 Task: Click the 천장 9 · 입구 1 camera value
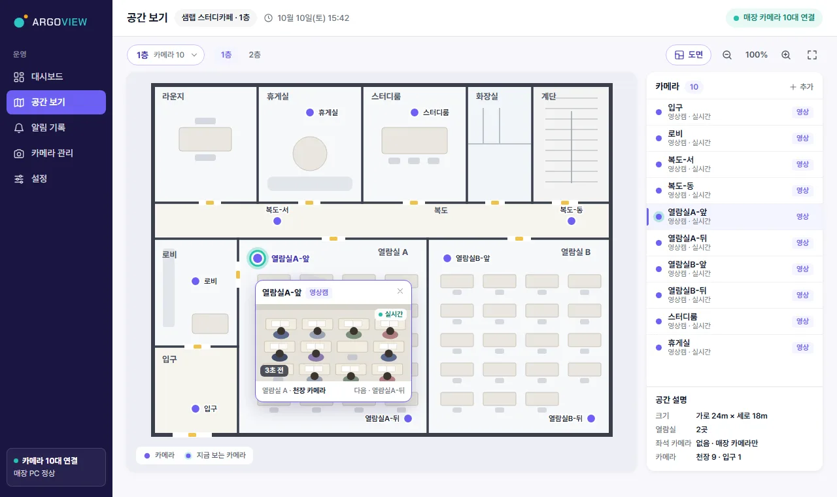point(719,457)
